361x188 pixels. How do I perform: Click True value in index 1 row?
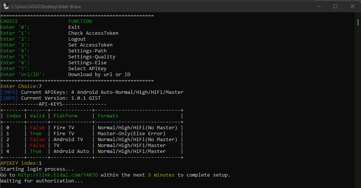pos(36,134)
